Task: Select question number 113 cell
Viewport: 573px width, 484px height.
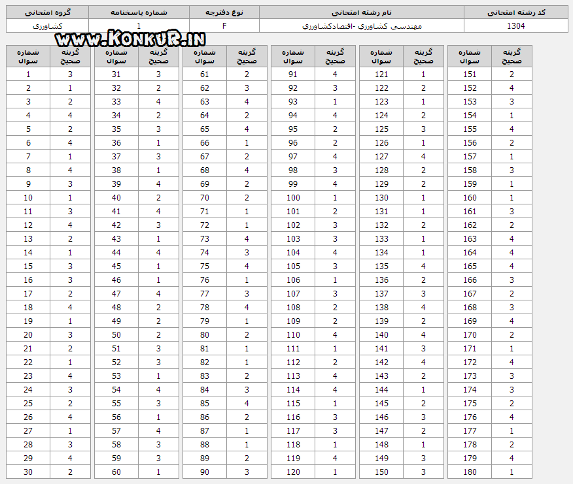Action: [293, 376]
